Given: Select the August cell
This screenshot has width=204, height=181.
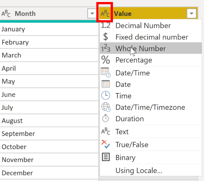Looking at the screenshot, I should click(x=49, y=120).
